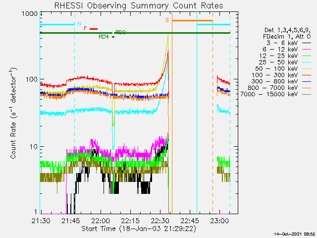Click the x-axis tick "22:15"
Viewport: 317px width, 238px height.
130,221
